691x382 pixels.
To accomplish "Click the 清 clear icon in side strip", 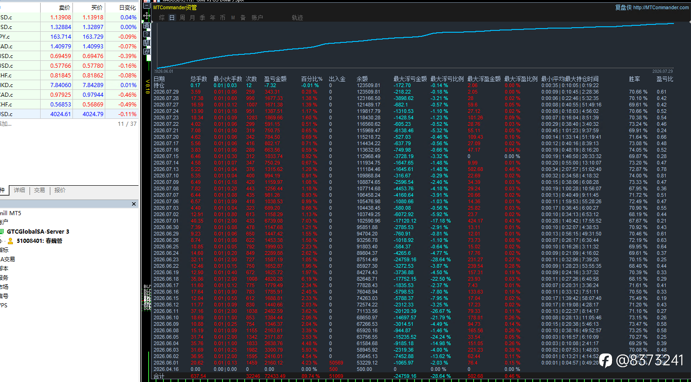I will pyautogui.click(x=146, y=25).
